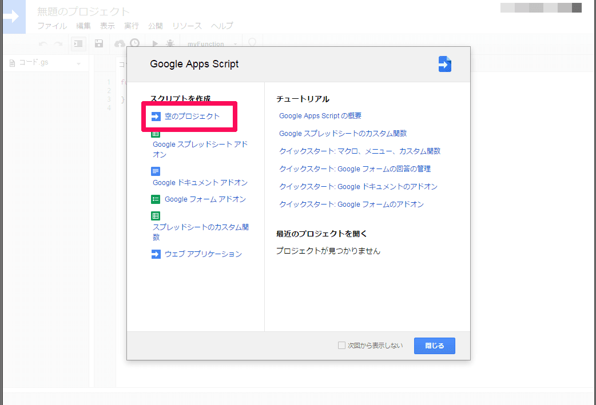Open the ファイル menu
The image size is (596, 405).
click(52, 26)
